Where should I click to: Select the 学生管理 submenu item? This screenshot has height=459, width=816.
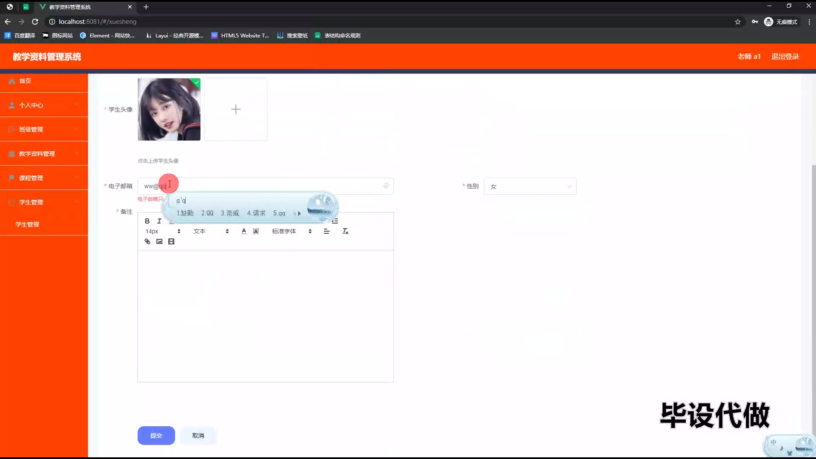pos(44,224)
